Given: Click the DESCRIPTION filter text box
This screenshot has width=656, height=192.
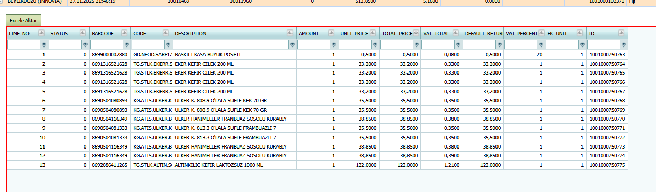Looking at the screenshot, I should (231, 45).
